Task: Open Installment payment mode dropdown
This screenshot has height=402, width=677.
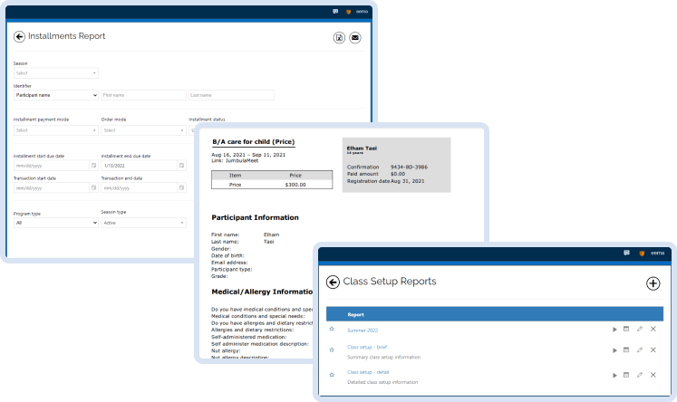Action: point(55,130)
